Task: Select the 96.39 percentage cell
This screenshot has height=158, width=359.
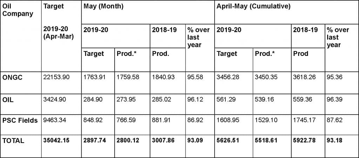Action: tap(335, 100)
